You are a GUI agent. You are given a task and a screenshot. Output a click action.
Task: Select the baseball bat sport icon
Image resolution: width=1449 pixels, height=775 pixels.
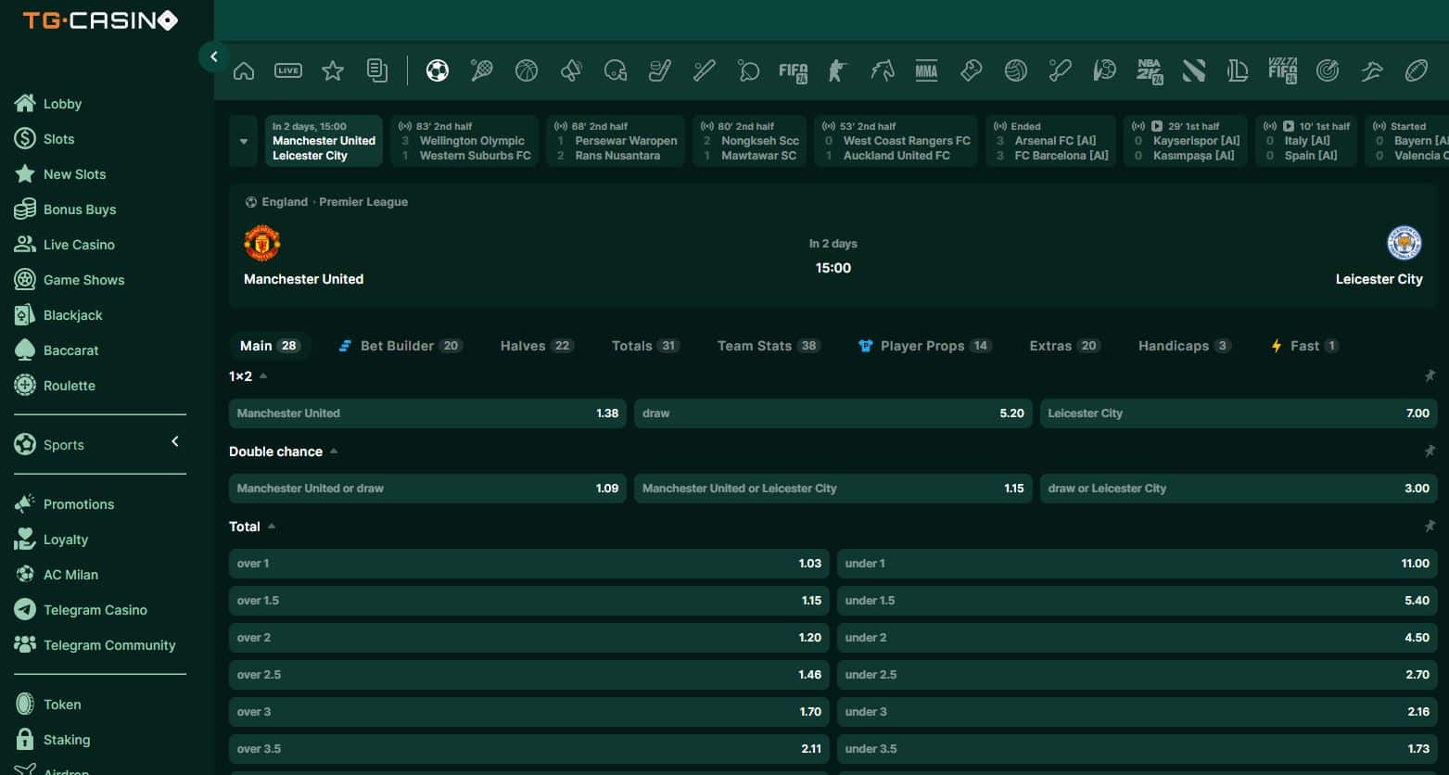click(x=705, y=70)
